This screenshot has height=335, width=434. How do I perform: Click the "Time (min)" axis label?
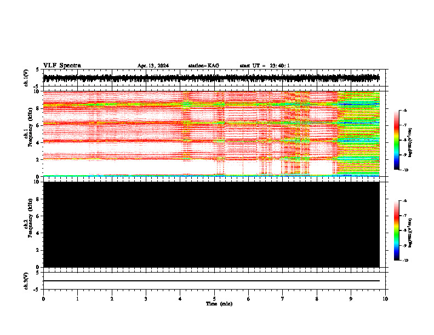[x=219, y=304]
